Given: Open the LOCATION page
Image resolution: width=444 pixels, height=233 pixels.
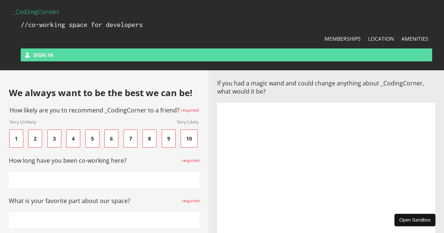Looking at the screenshot, I should tap(381, 38).
